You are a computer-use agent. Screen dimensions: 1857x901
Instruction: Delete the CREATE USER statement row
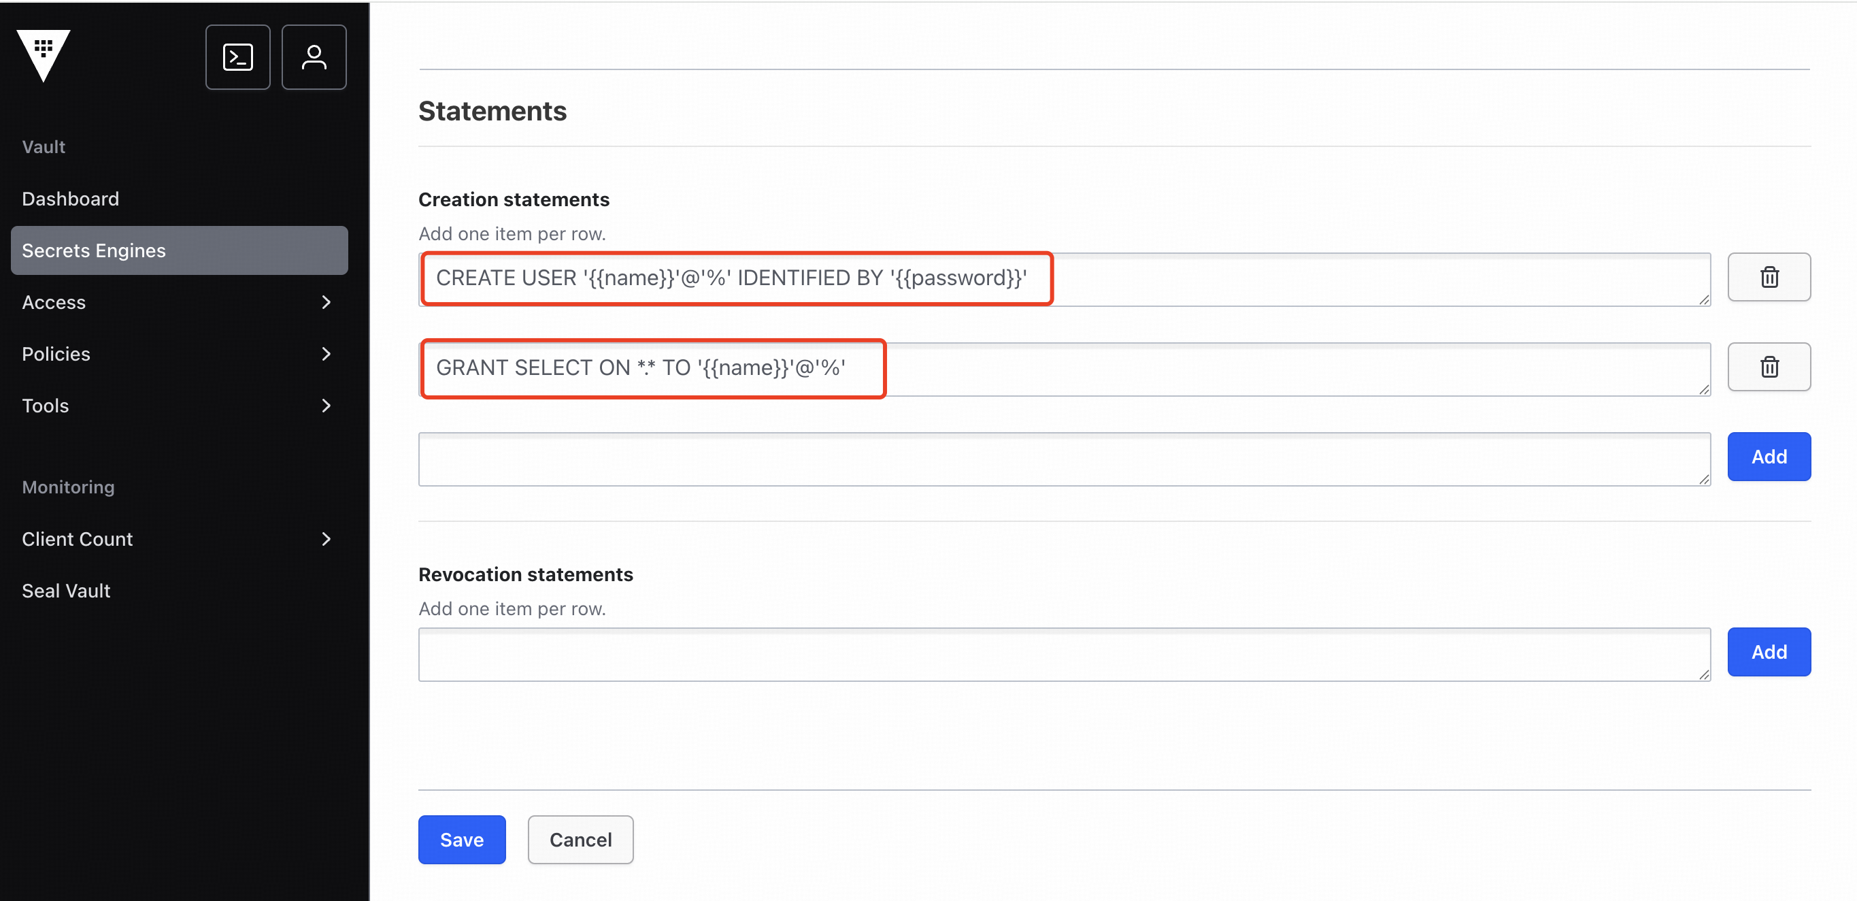tap(1769, 277)
